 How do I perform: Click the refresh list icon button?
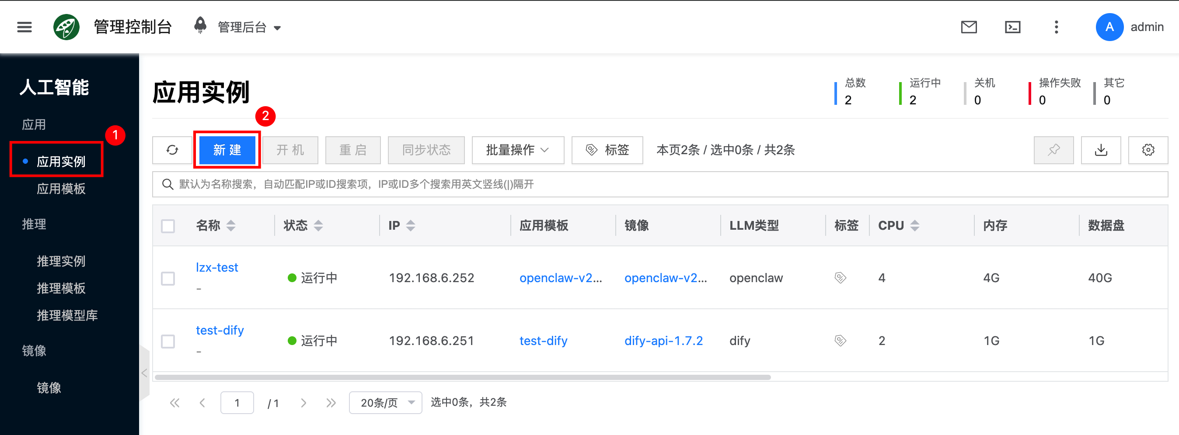pos(172,150)
